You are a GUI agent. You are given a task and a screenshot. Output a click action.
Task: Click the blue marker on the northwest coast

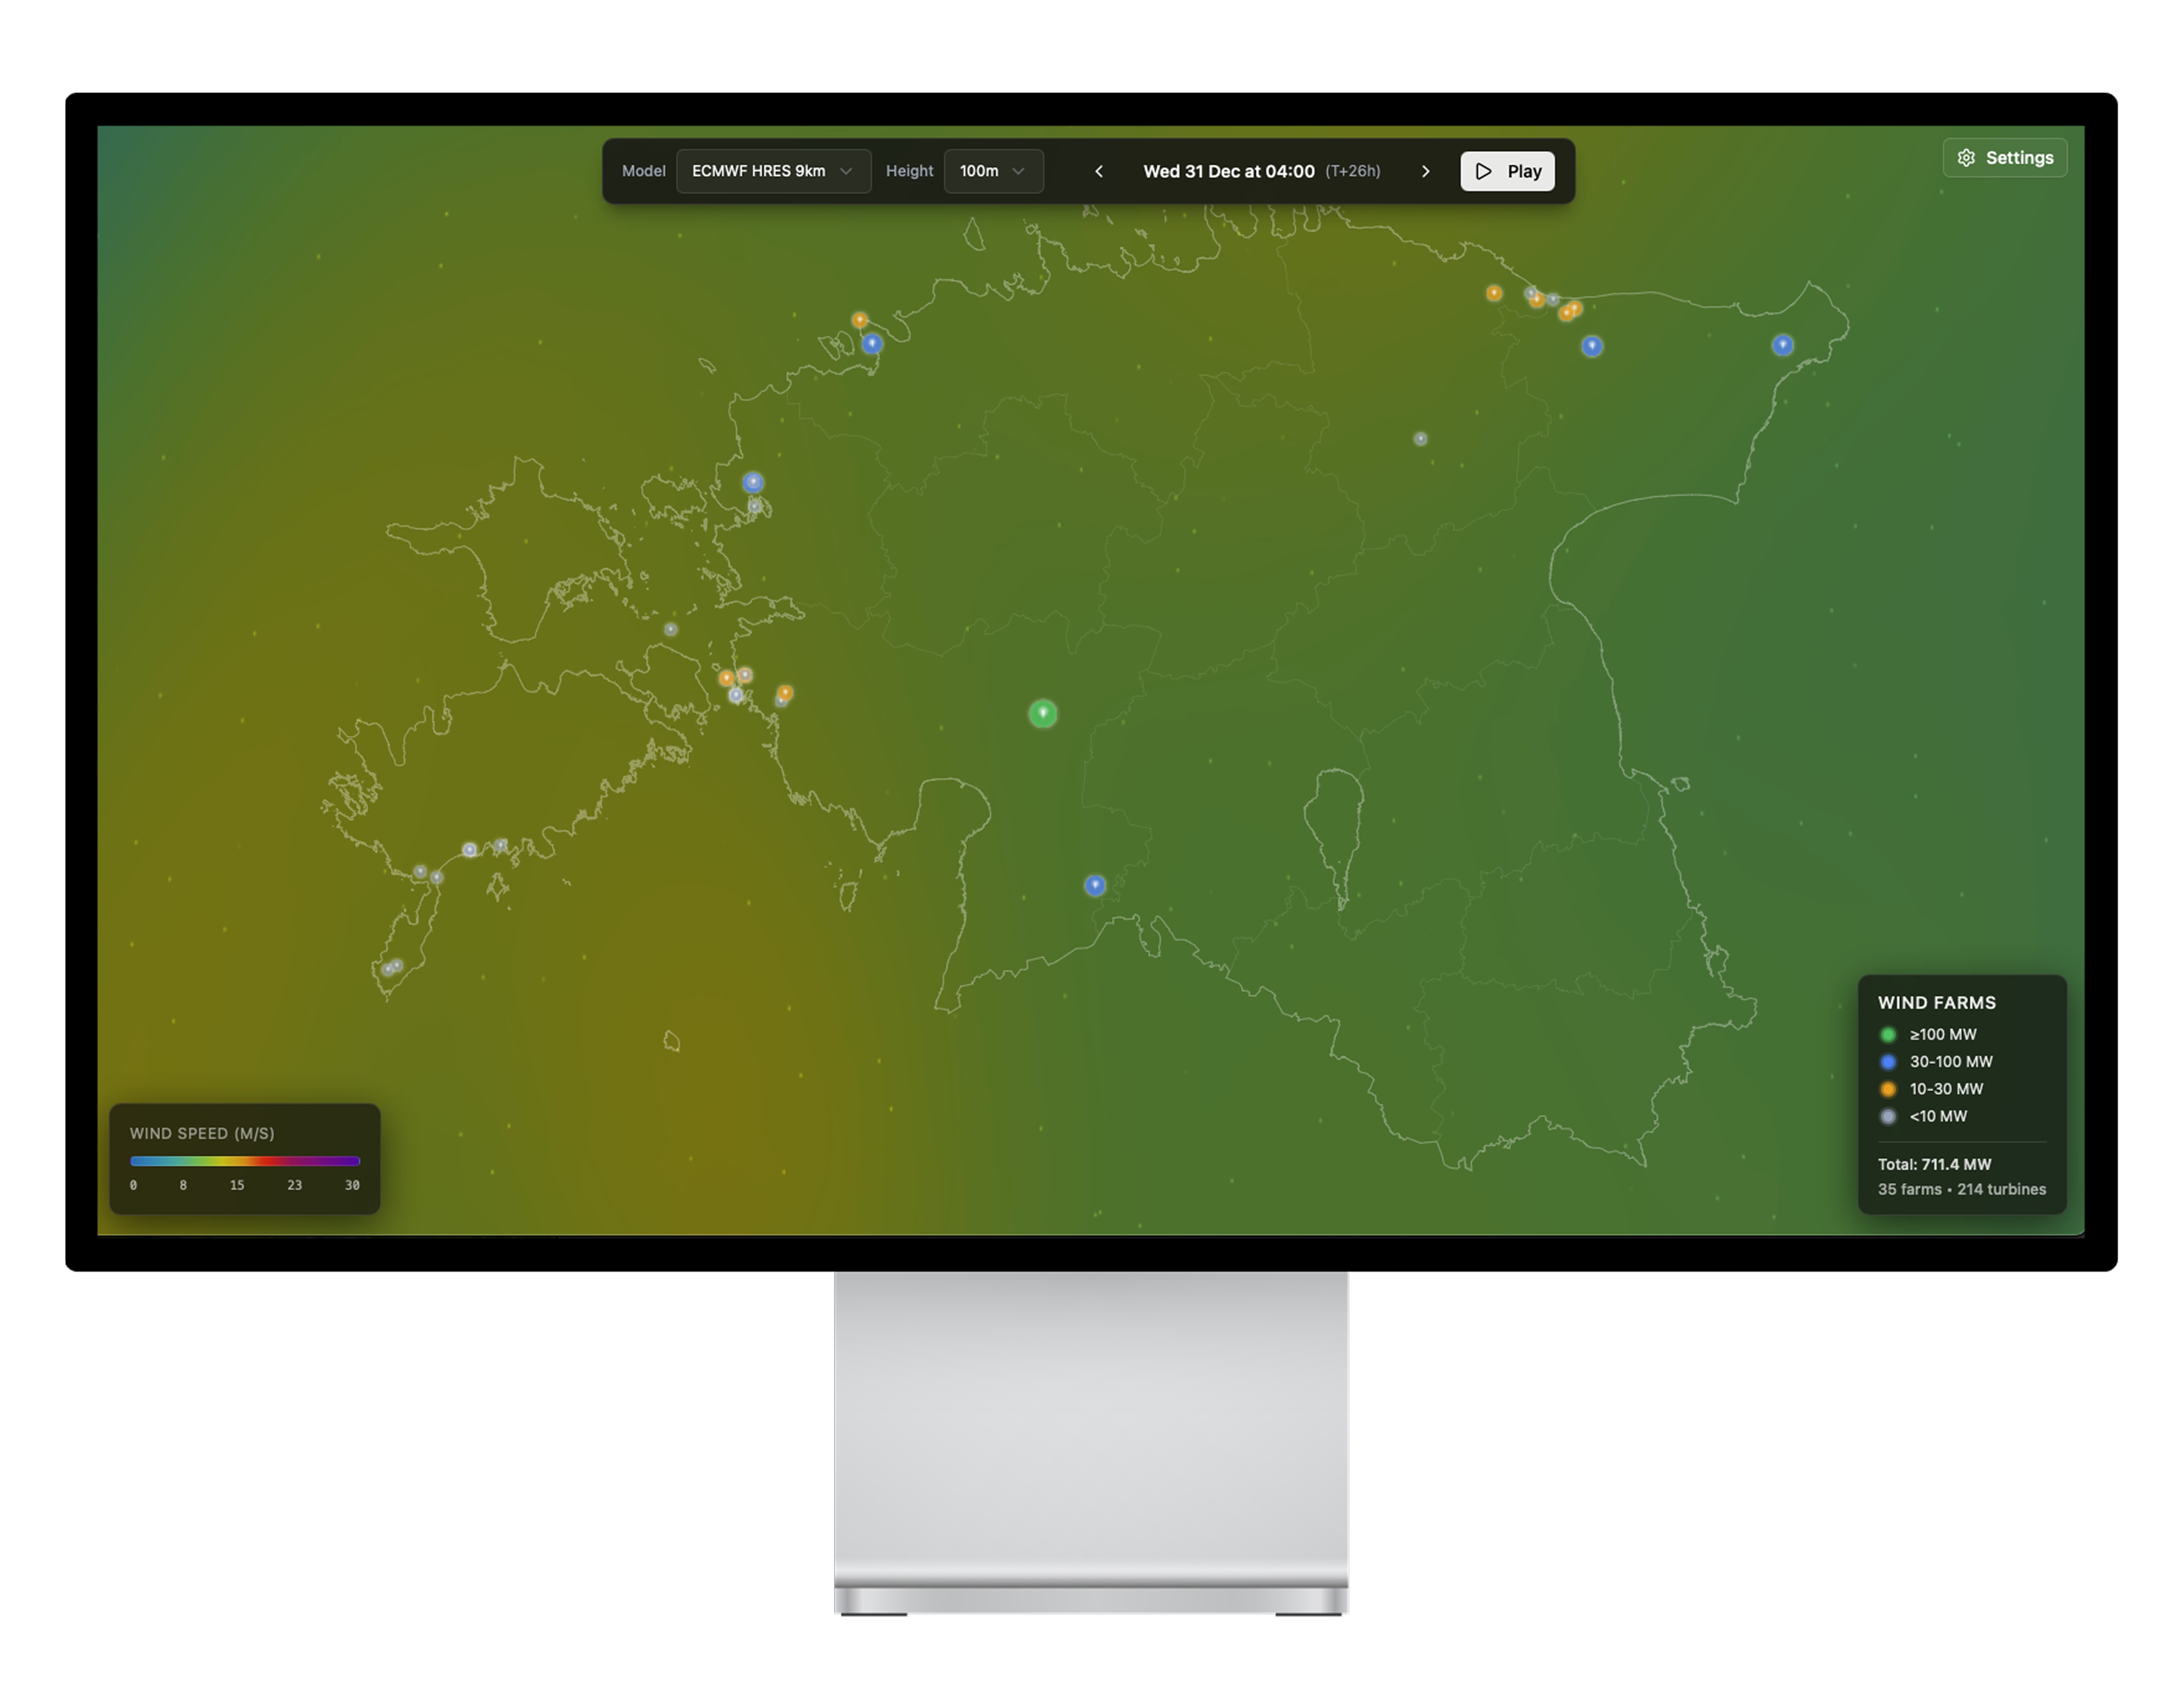(x=872, y=344)
